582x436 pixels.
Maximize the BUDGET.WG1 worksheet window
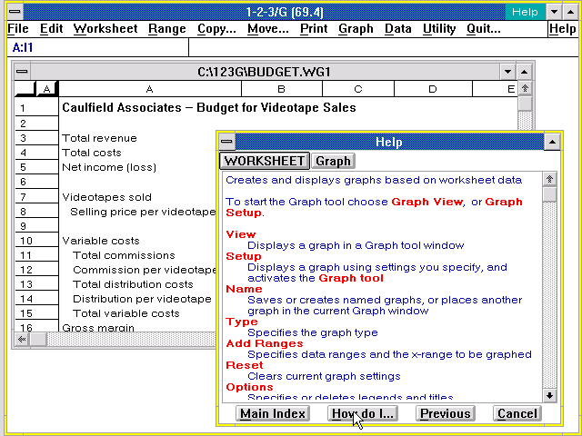point(524,71)
